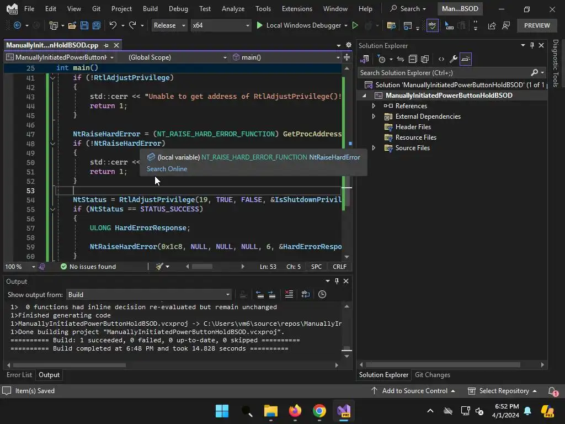Open the Analyze menu

(233, 9)
